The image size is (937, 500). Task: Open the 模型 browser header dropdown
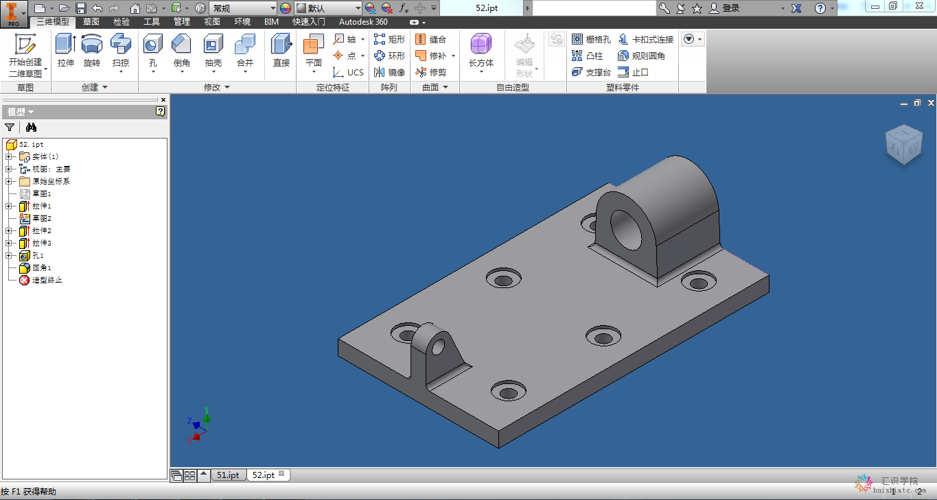point(21,112)
